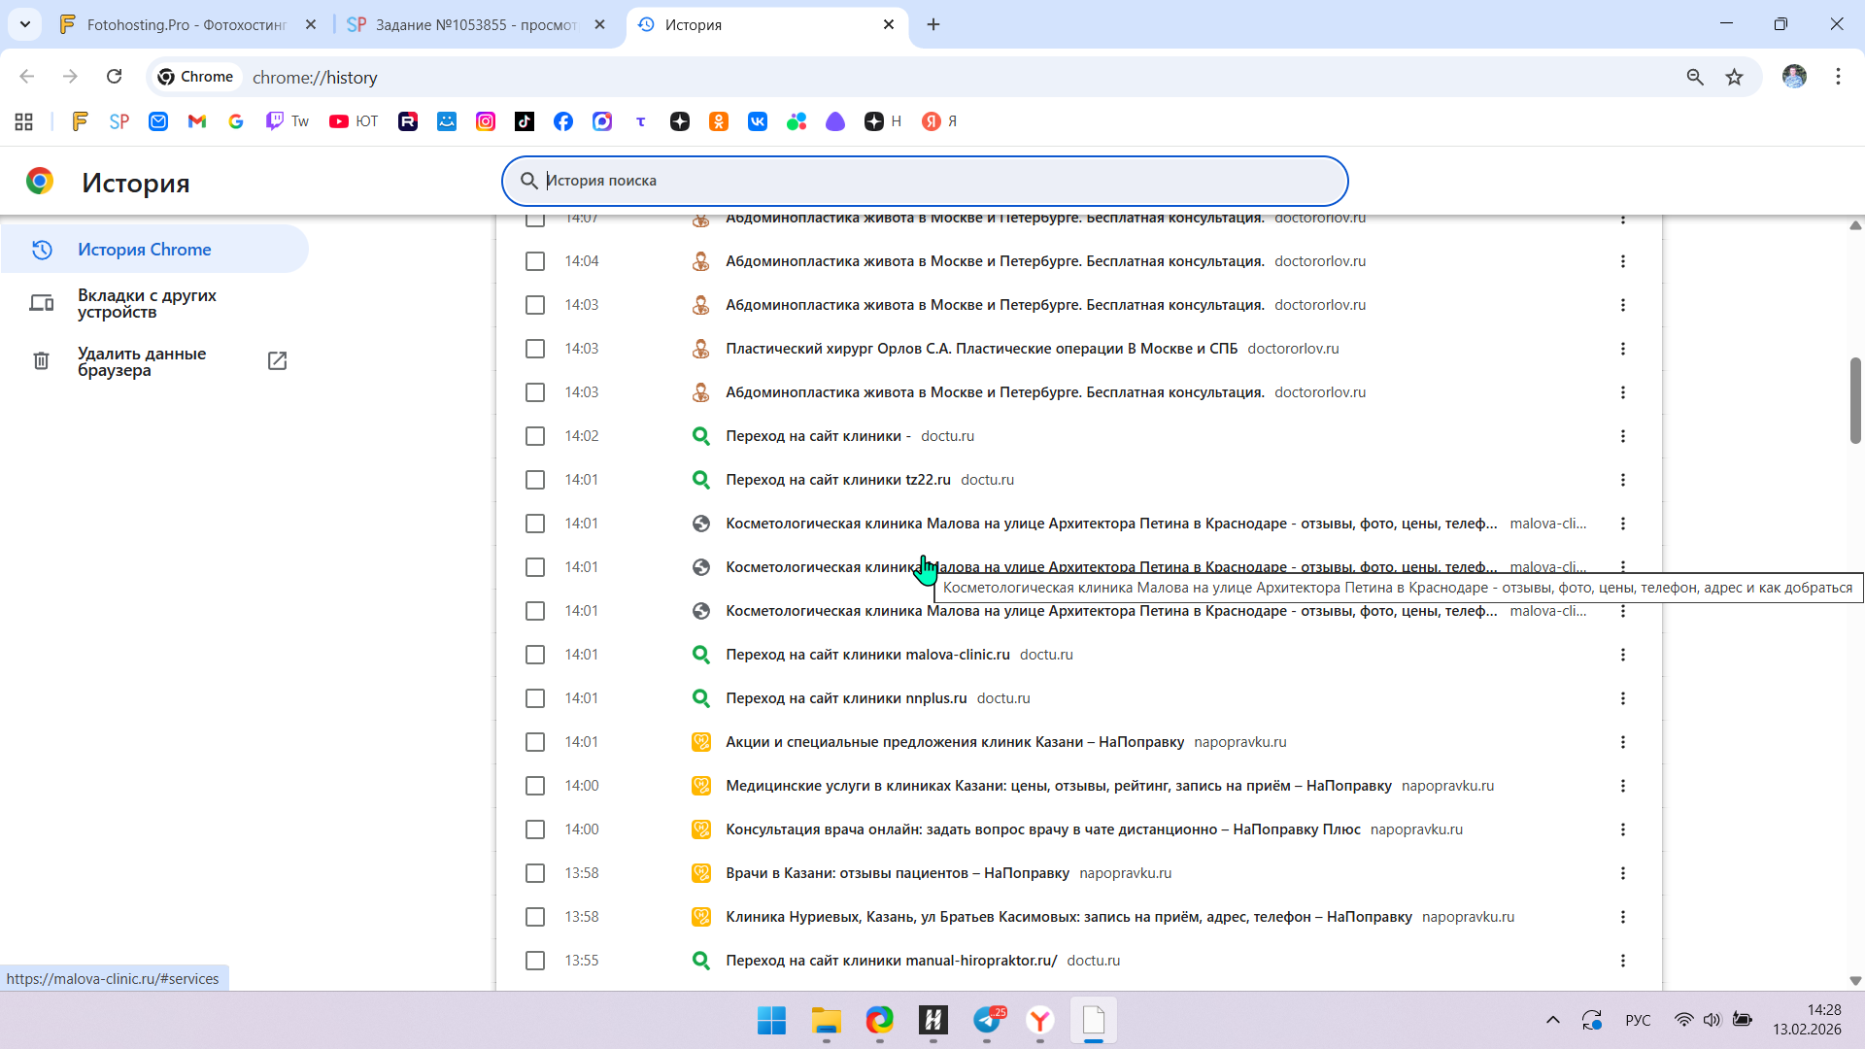1865x1049 pixels.
Task: Reload the history page
Action: click(115, 77)
